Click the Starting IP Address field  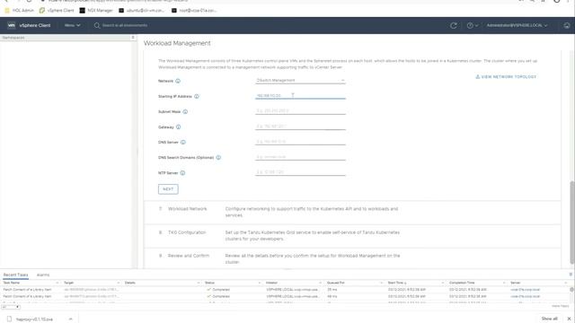click(300, 96)
